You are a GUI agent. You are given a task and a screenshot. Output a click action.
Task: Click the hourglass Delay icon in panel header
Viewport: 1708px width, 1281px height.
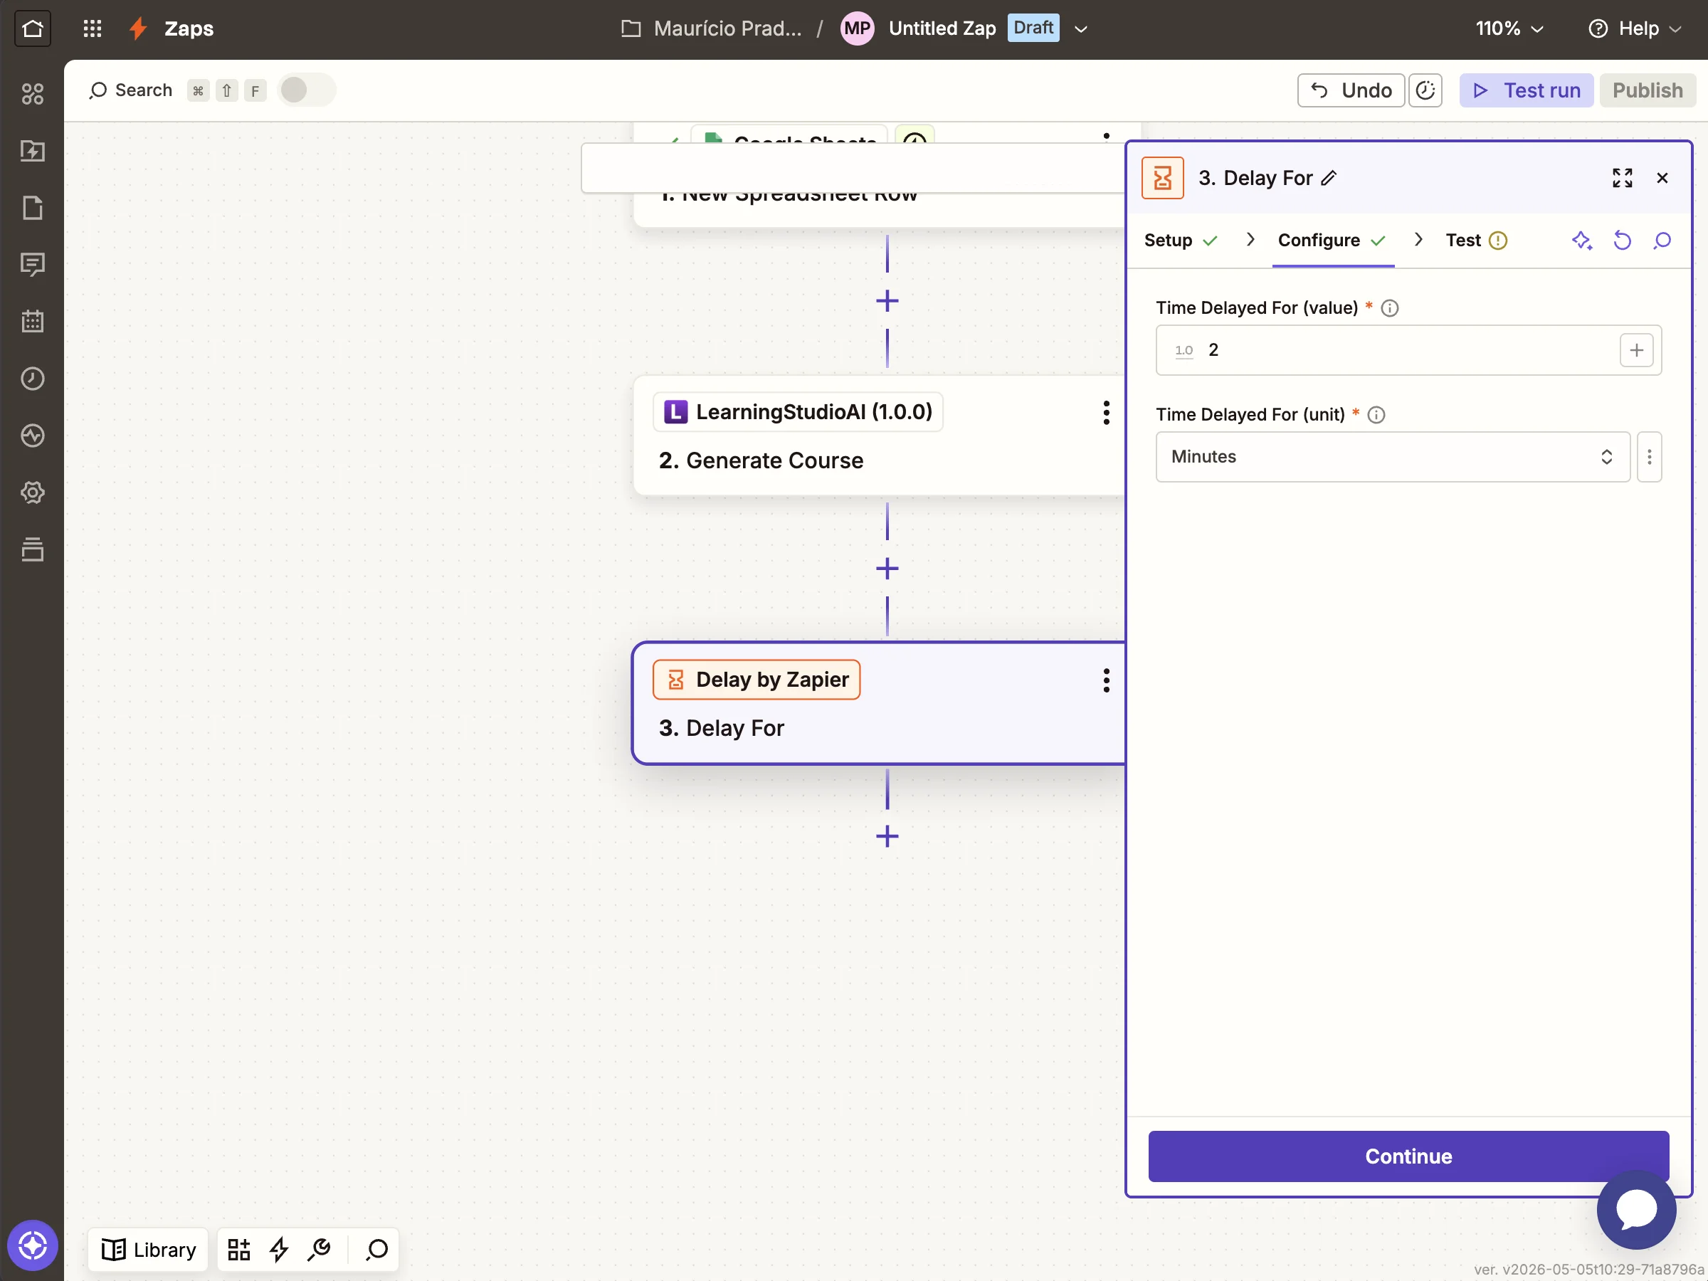[x=1162, y=179]
